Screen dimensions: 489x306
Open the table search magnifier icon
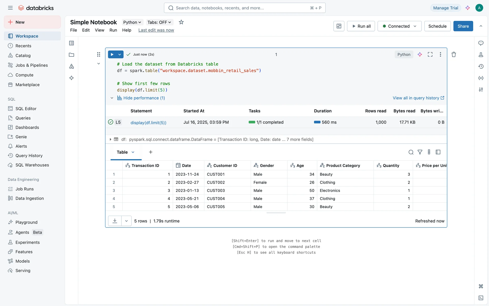tap(411, 152)
